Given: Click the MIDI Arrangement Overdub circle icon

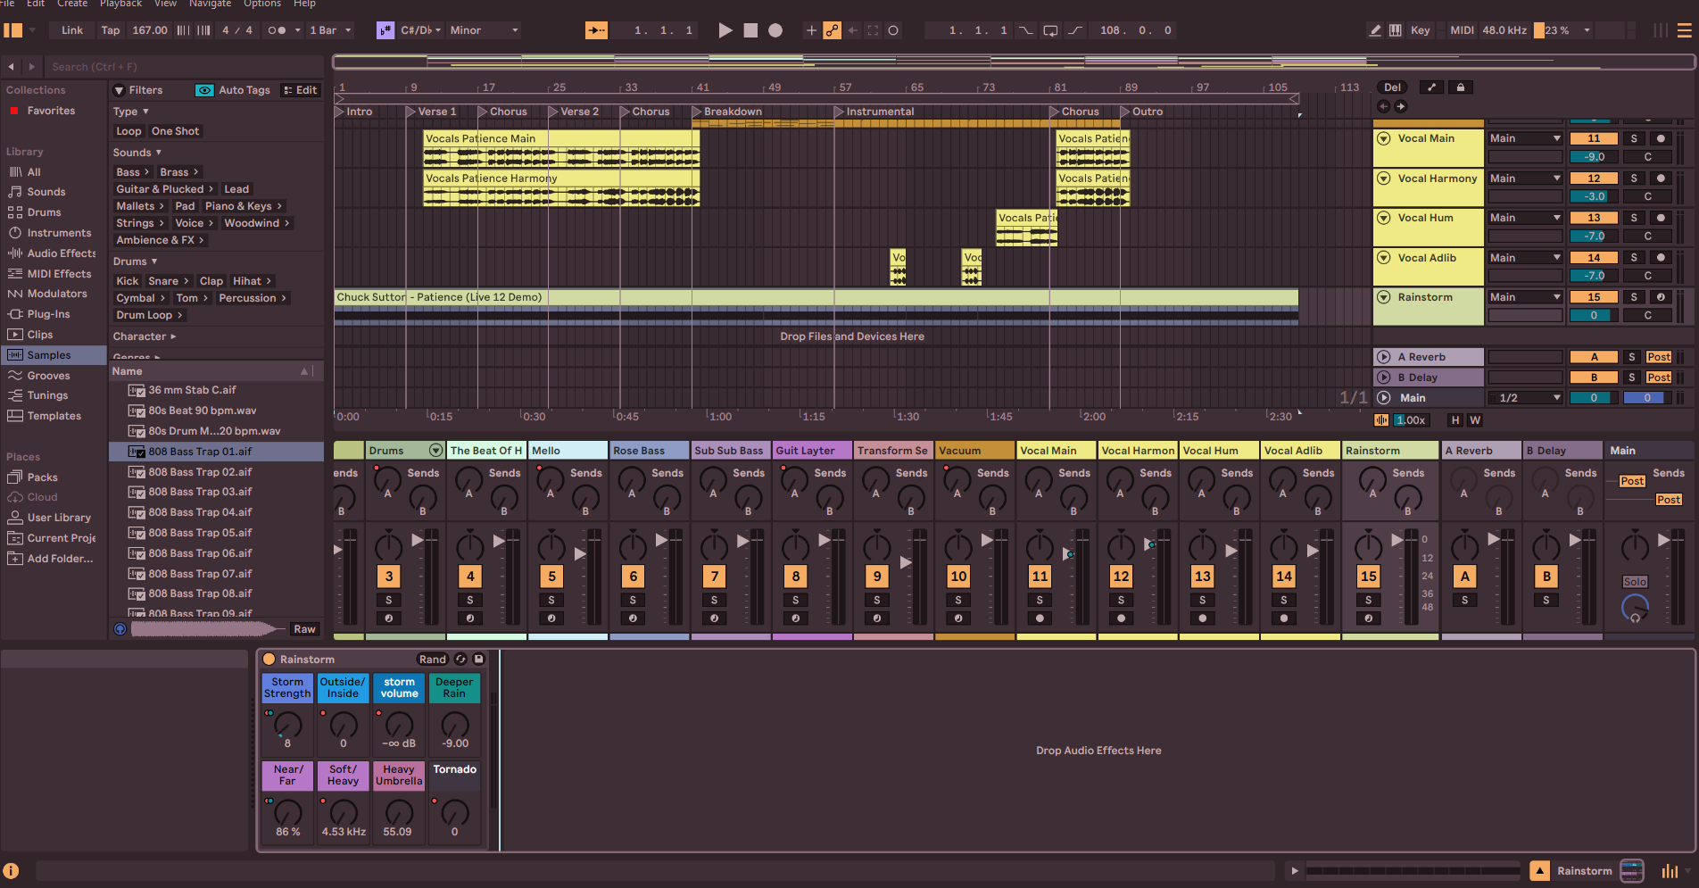Looking at the screenshot, I should pos(893,29).
